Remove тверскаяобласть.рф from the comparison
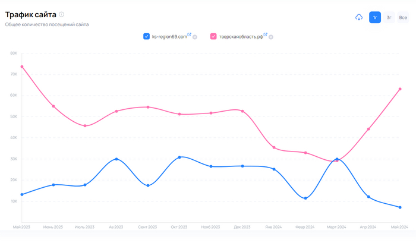This screenshot has height=243, width=416. point(270,37)
